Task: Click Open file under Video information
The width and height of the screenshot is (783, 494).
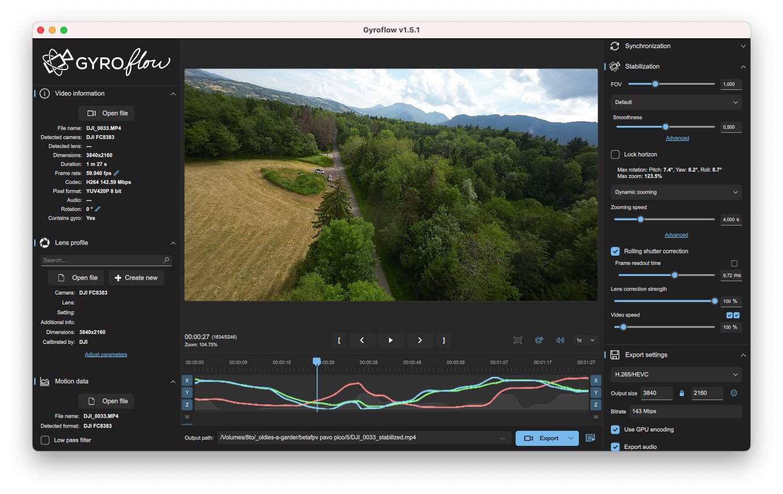Action: pyautogui.click(x=107, y=113)
